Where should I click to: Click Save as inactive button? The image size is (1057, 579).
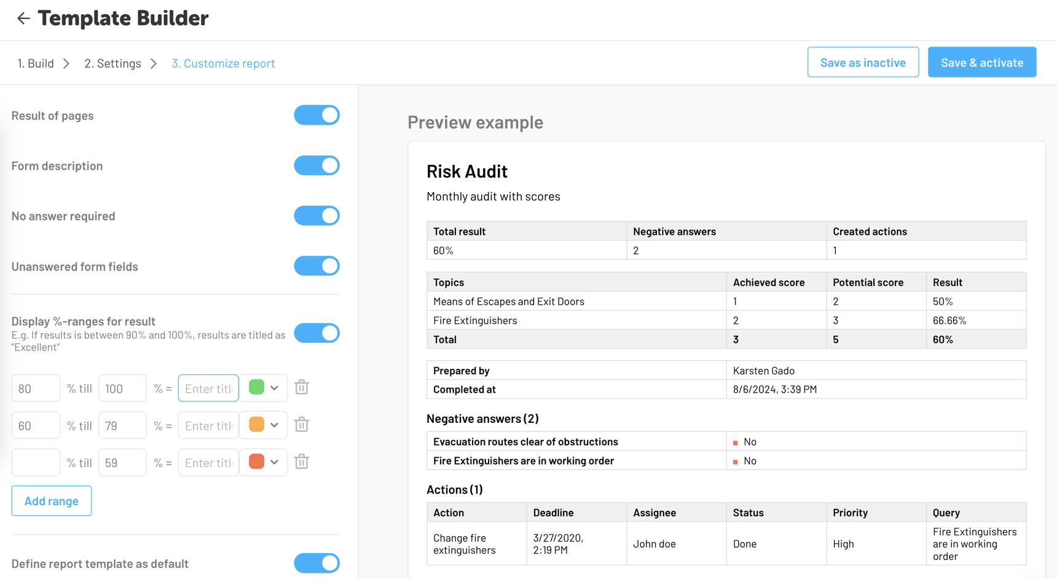pyautogui.click(x=863, y=62)
